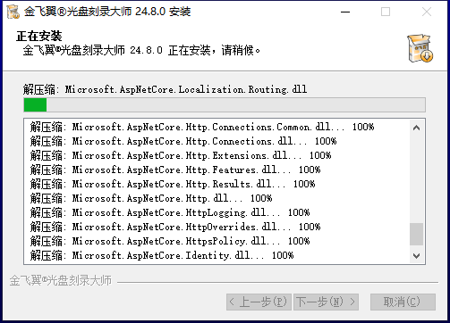450x323 pixels.
Task: Select the AspNetCore.Identity.dll log entry
Action: (162, 255)
